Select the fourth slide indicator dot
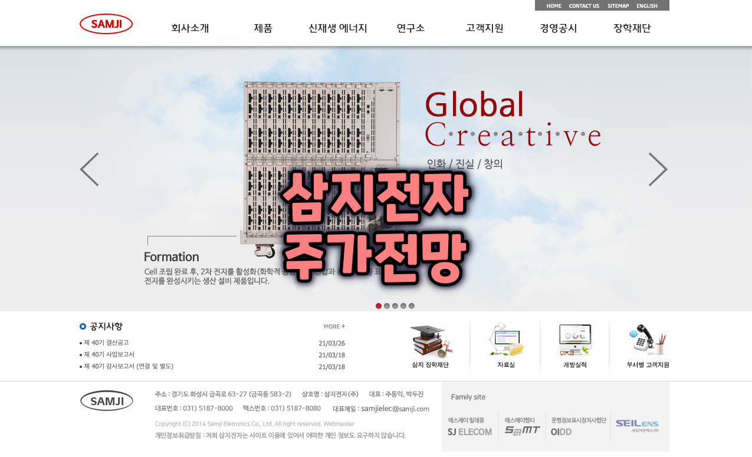Viewport: 752px width, 457px height. 403,306
